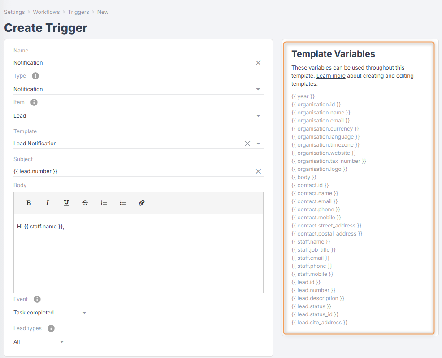
Task: Show info tooltip next to Type label
Action: point(35,76)
